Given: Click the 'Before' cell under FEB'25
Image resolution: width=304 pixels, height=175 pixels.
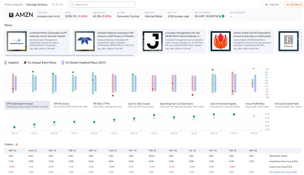Looking at the screenshot, I should (x=152, y=156).
